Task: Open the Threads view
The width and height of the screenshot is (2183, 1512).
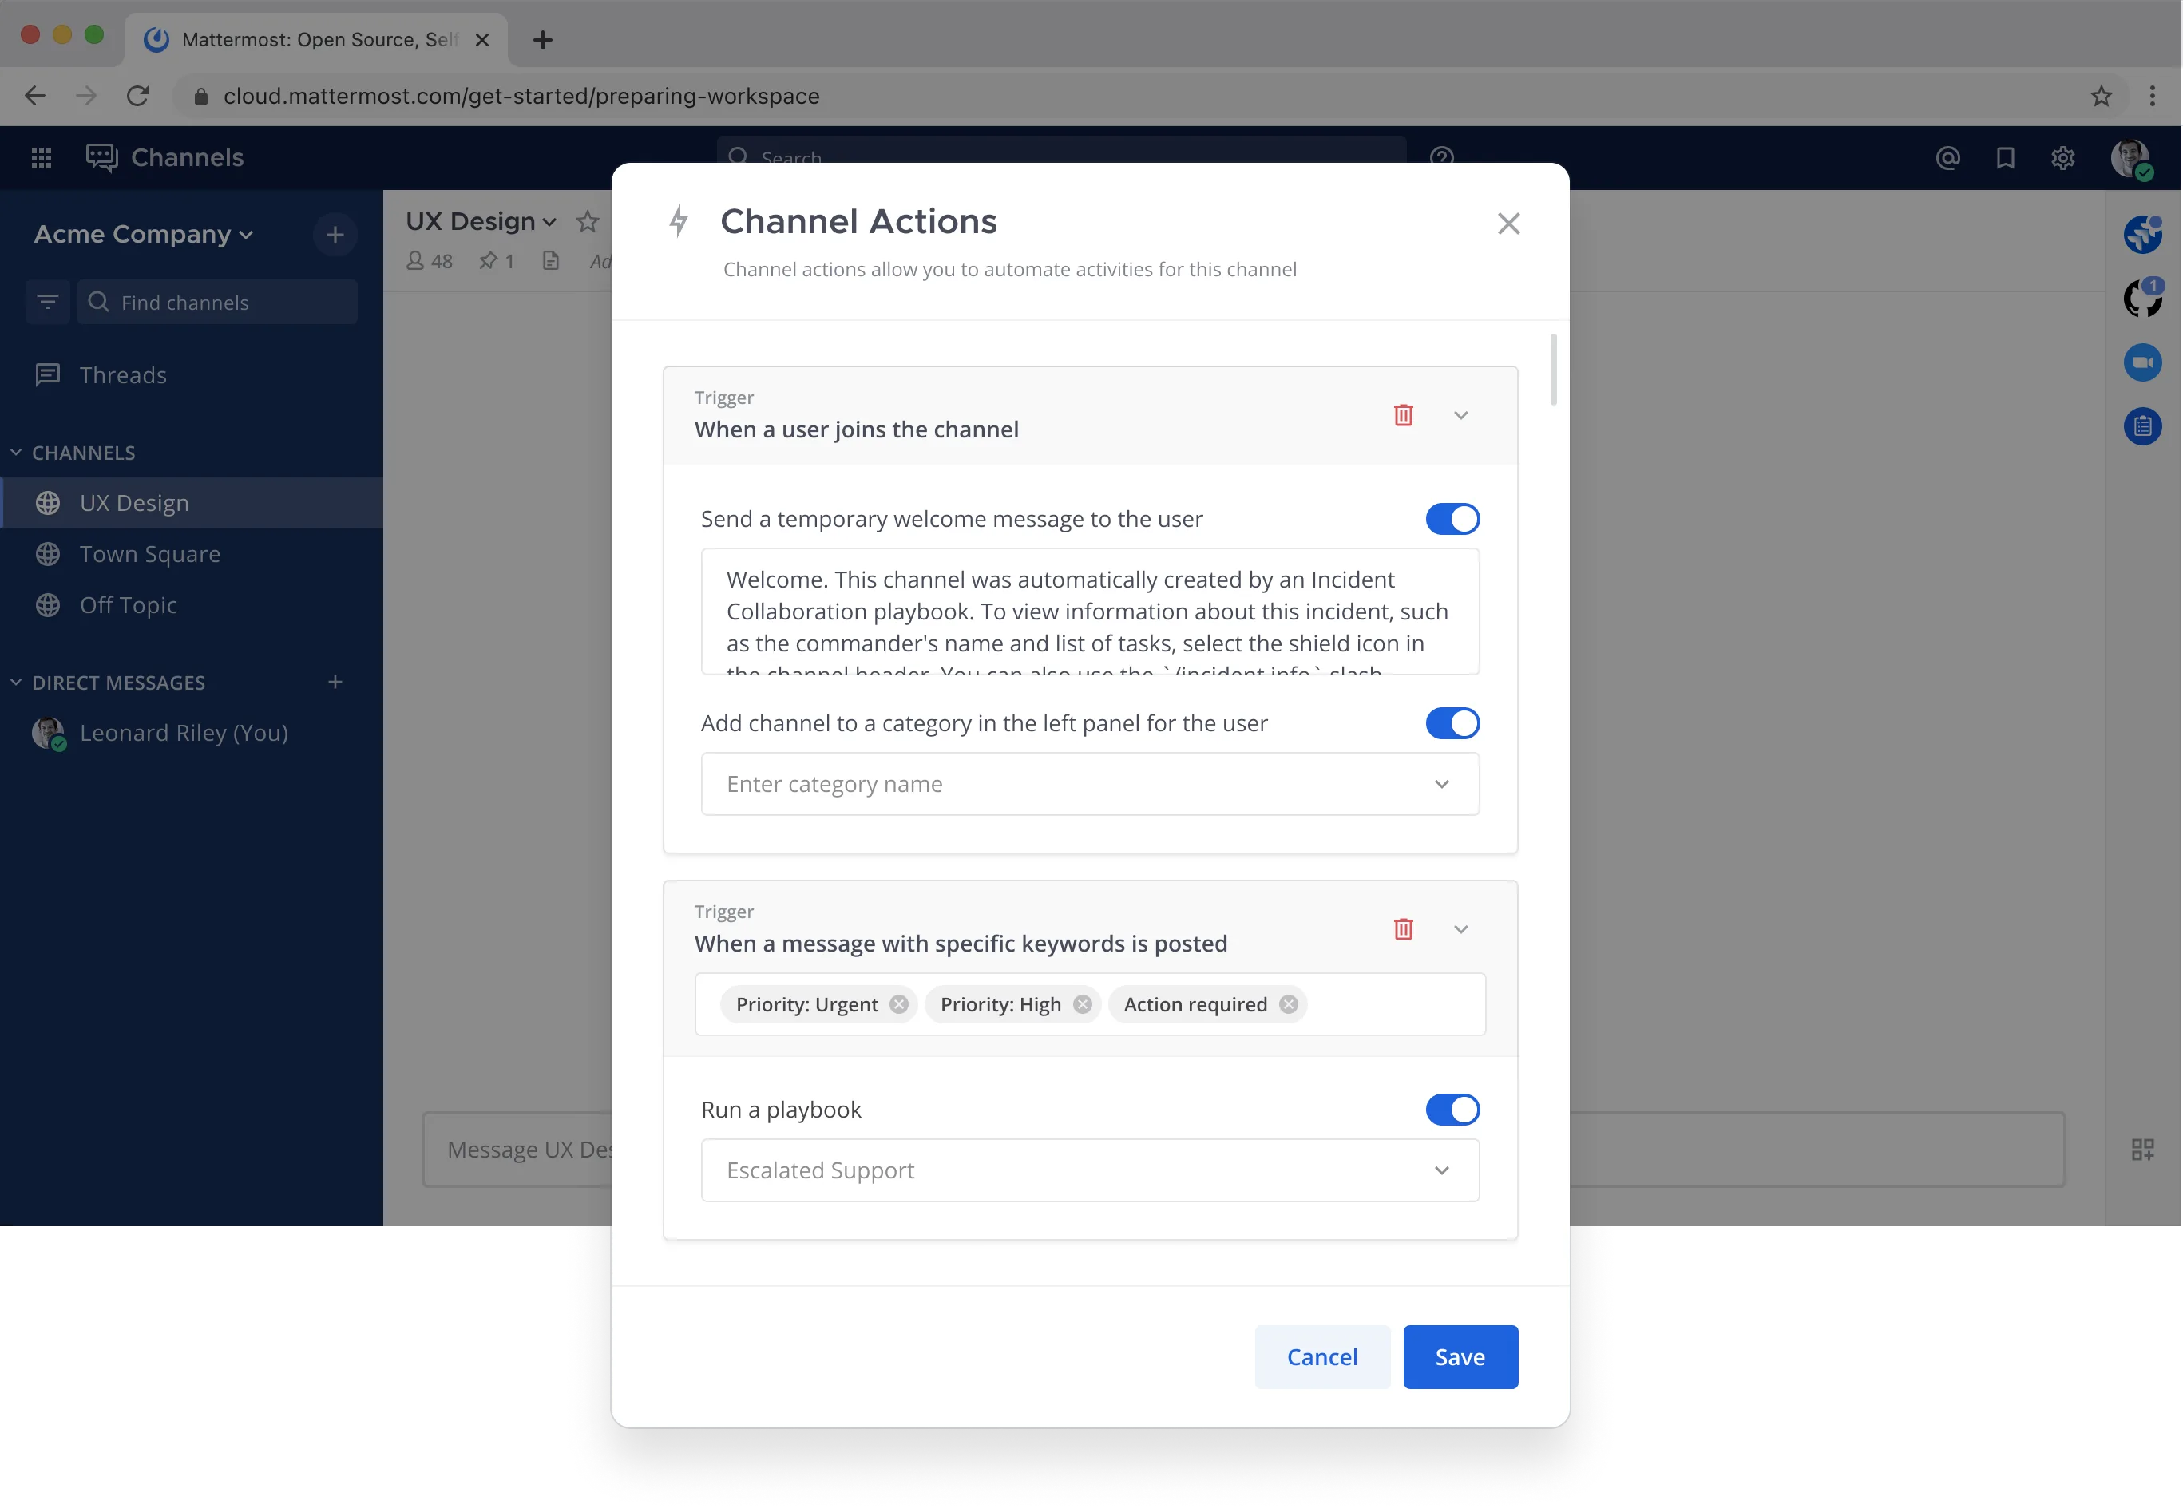Action: [192, 375]
